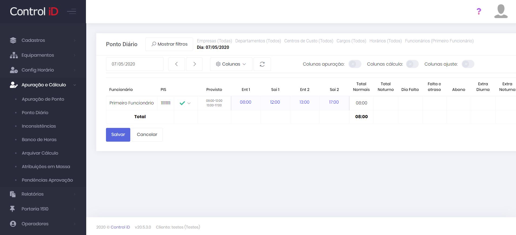
Task: Toggle Colunas ajuste switch
Action: point(468,64)
